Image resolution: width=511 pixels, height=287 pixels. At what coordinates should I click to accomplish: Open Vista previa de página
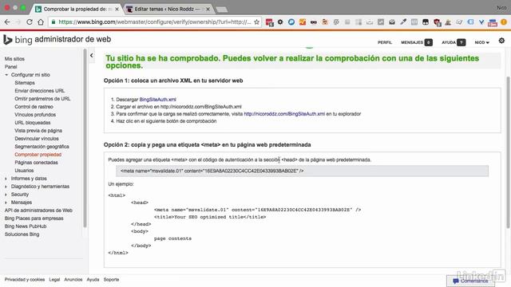[38, 131]
